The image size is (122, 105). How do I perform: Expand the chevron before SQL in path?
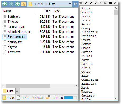pyautogui.click(x=35, y=4)
